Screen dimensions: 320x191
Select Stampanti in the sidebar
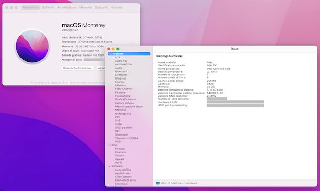121,134
